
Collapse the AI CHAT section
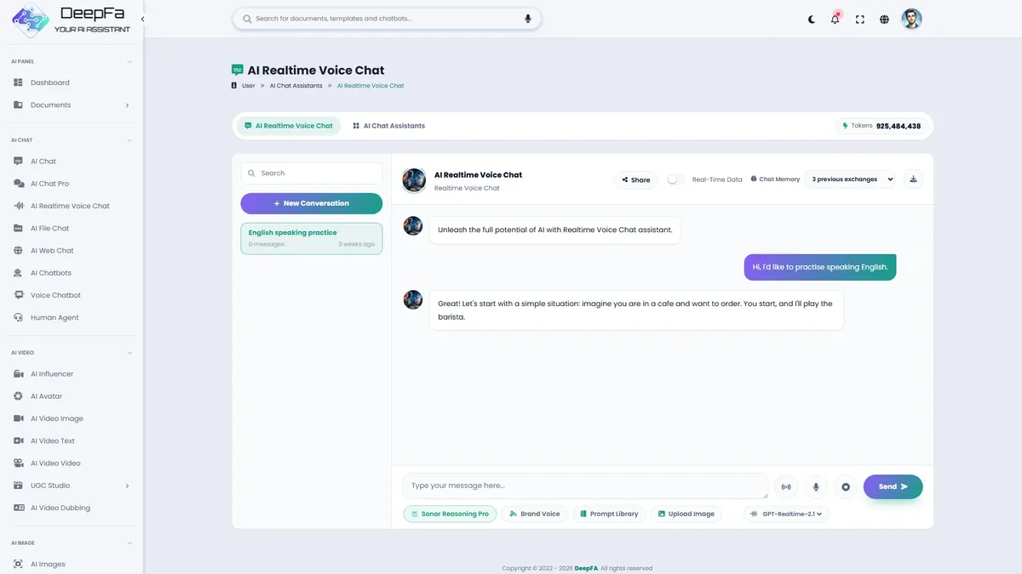click(x=129, y=139)
